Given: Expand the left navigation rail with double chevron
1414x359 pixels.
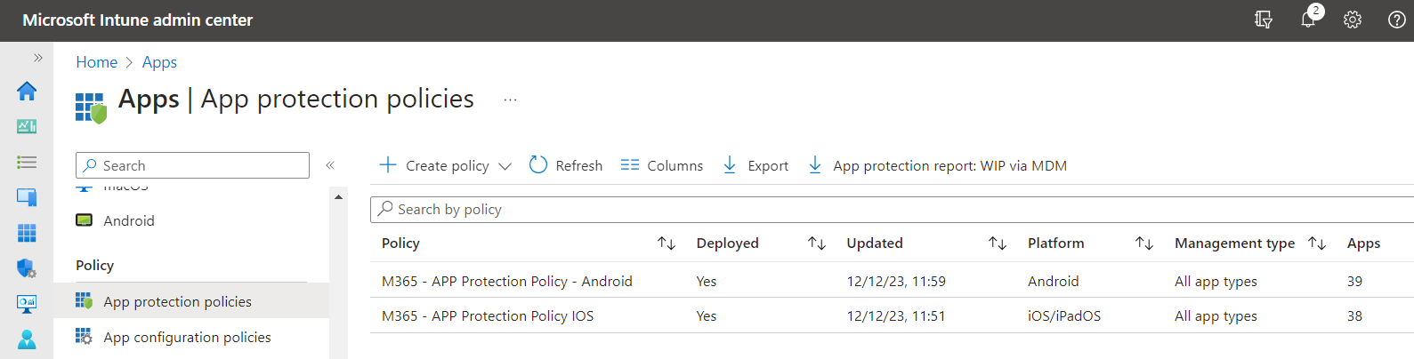Looking at the screenshot, I should (x=38, y=58).
